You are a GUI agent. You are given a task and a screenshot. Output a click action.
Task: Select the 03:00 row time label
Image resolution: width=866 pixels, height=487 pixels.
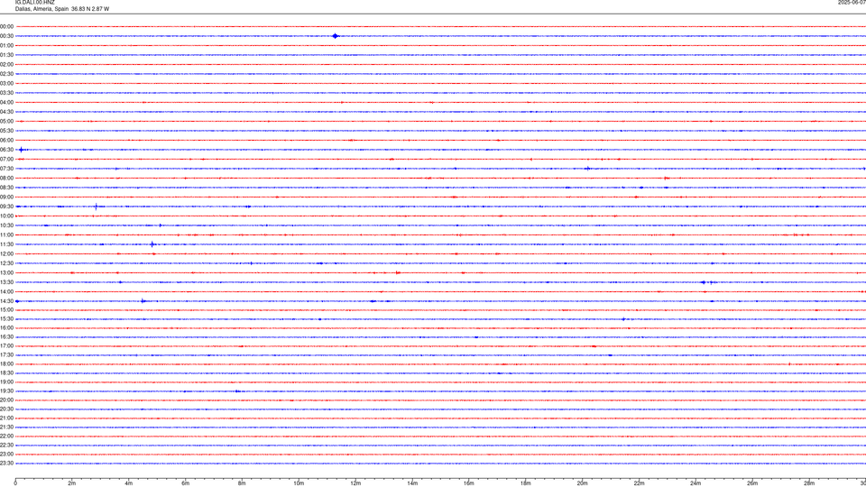[x=6, y=83]
